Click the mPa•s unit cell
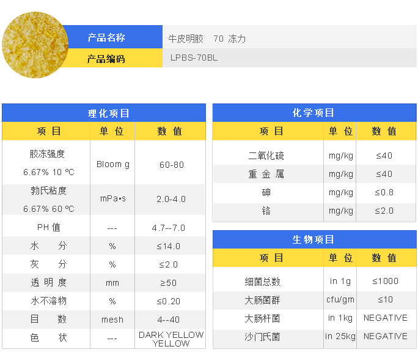Screen dimensions: 418x352 112,199
